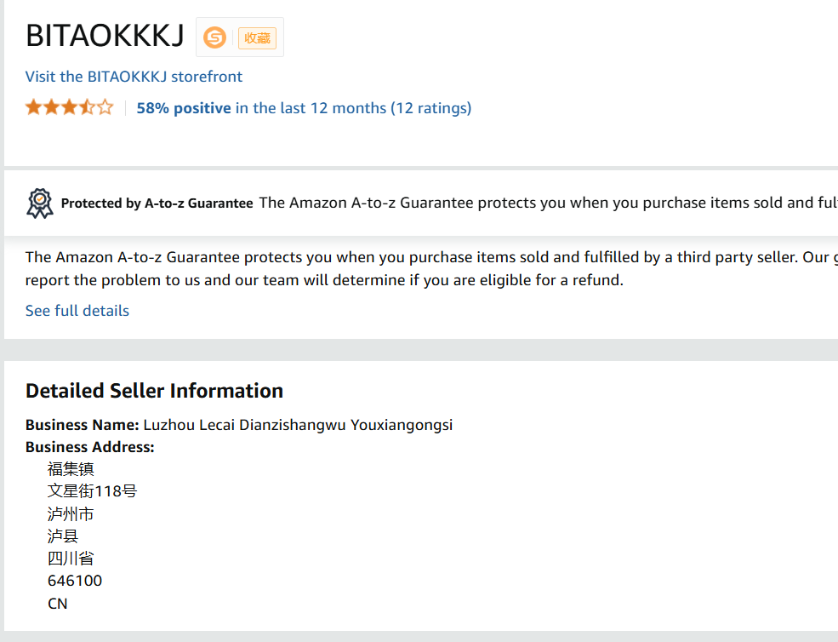Click the last empty rating star
This screenshot has width=838, height=642.
[105, 107]
